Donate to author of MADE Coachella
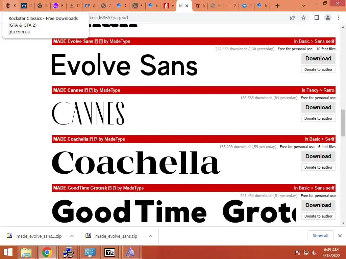The height and width of the screenshot is (259, 346). click(x=318, y=167)
